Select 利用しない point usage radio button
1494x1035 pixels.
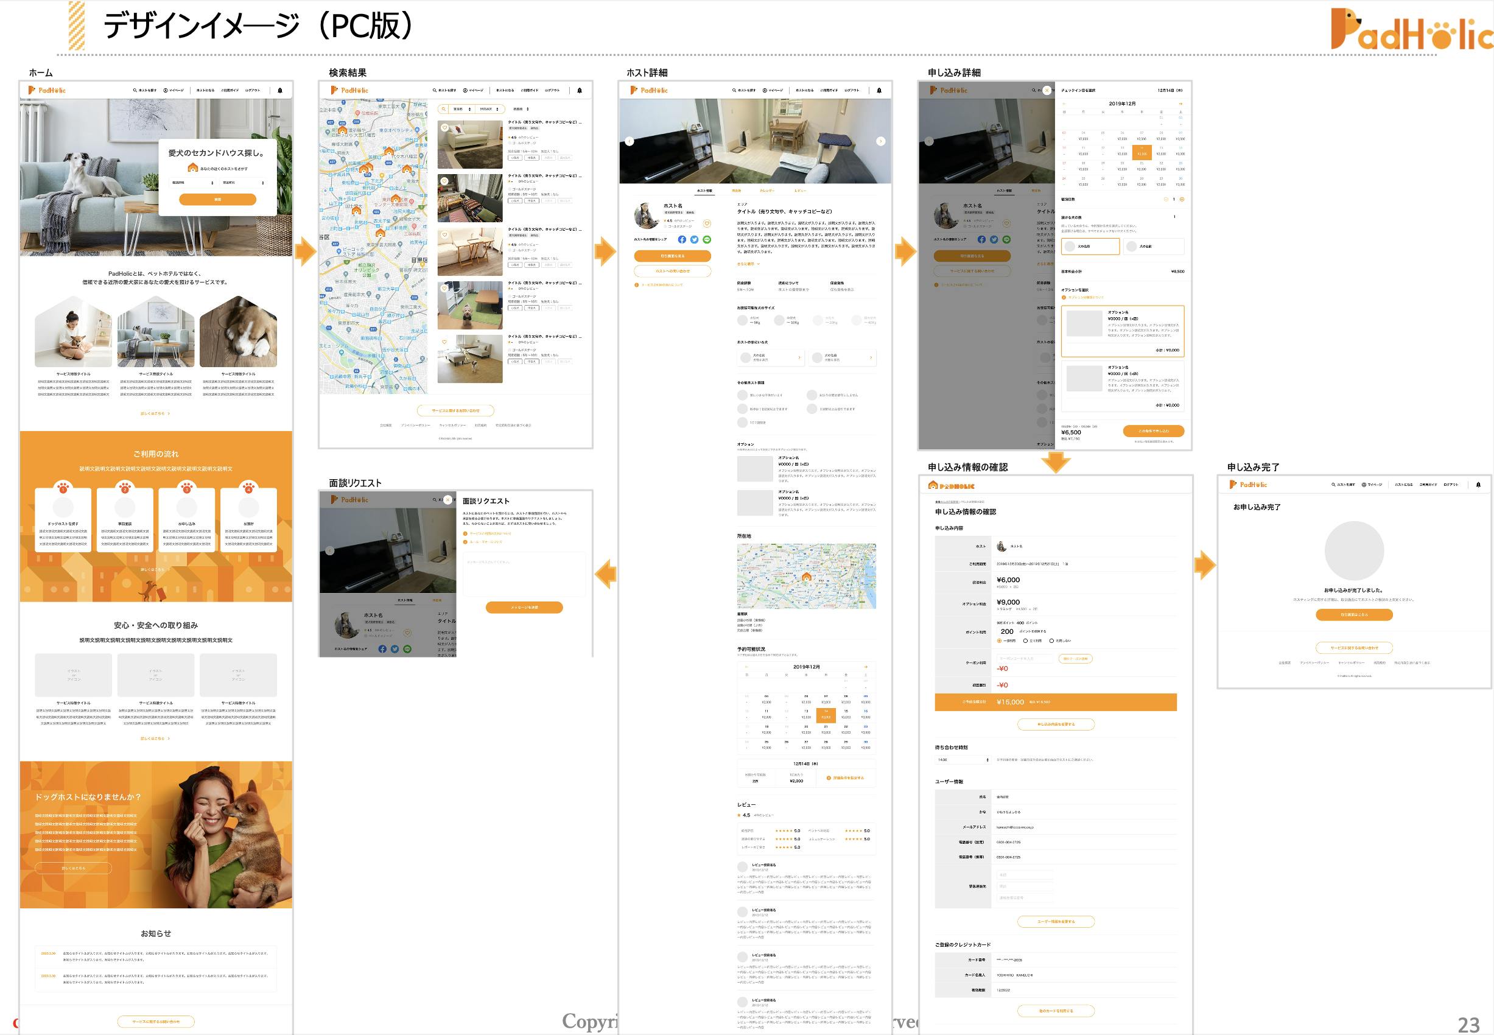[1051, 640]
